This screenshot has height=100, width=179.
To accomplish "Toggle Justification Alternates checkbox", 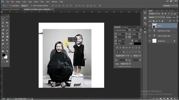I will pos(116,67).
